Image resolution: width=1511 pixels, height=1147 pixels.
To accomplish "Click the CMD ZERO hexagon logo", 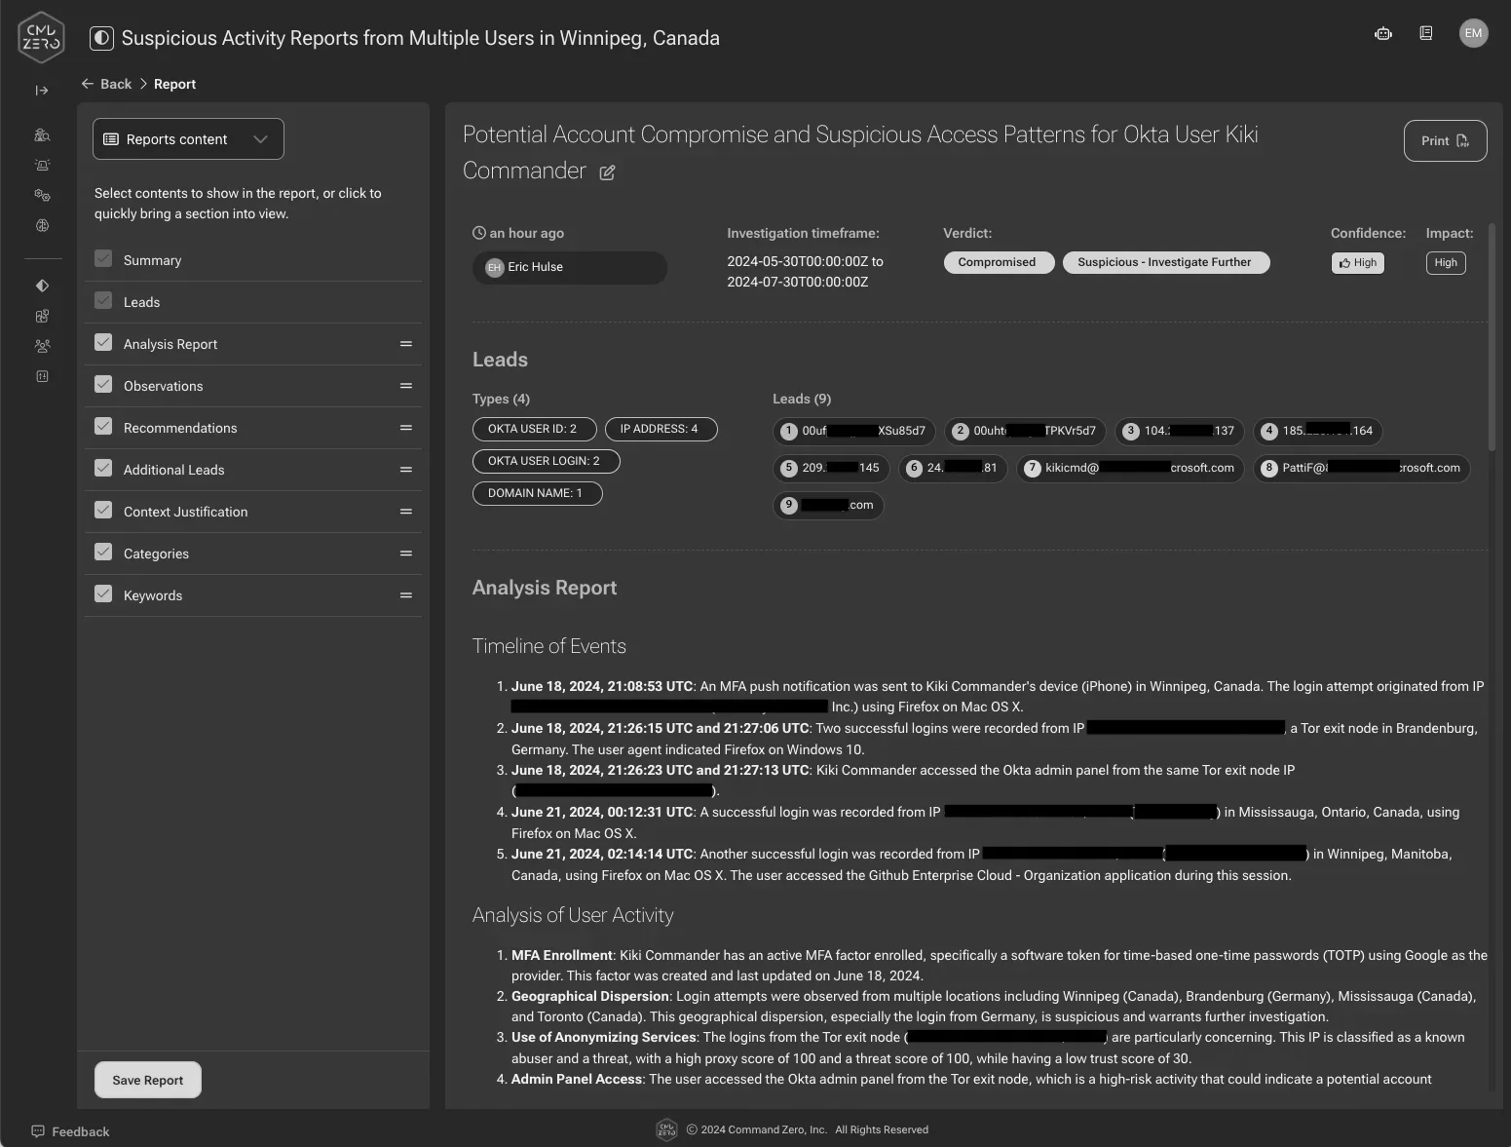I will point(41,37).
